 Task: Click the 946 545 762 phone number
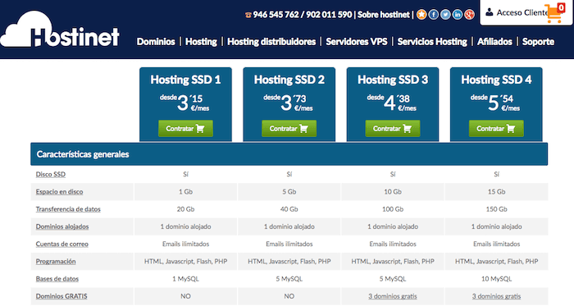[x=276, y=15]
